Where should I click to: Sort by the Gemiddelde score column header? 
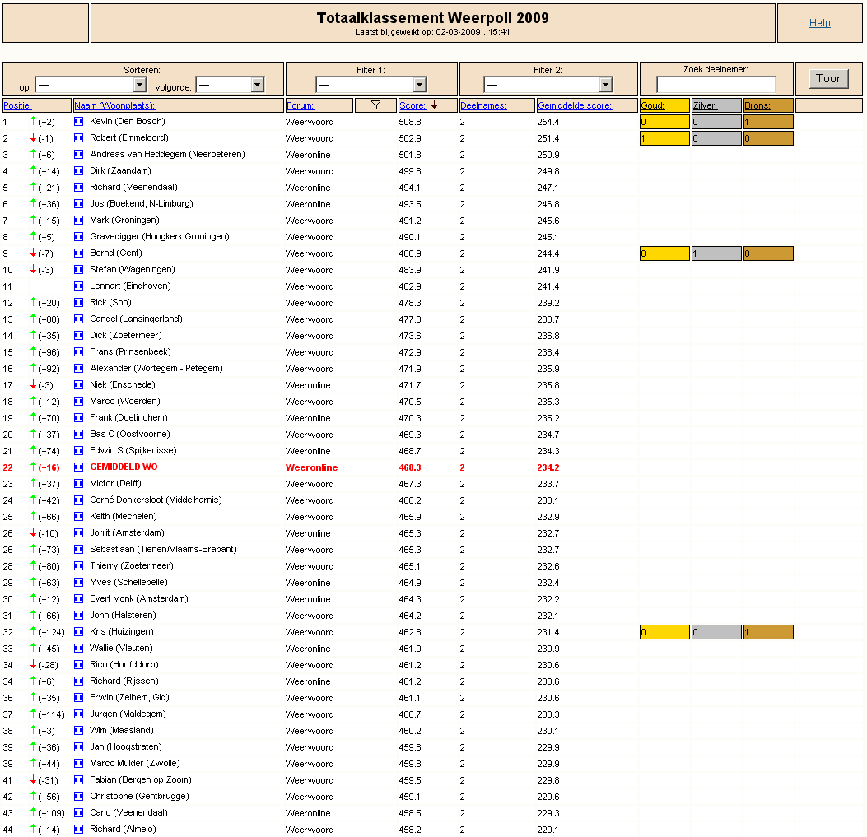point(575,105)
